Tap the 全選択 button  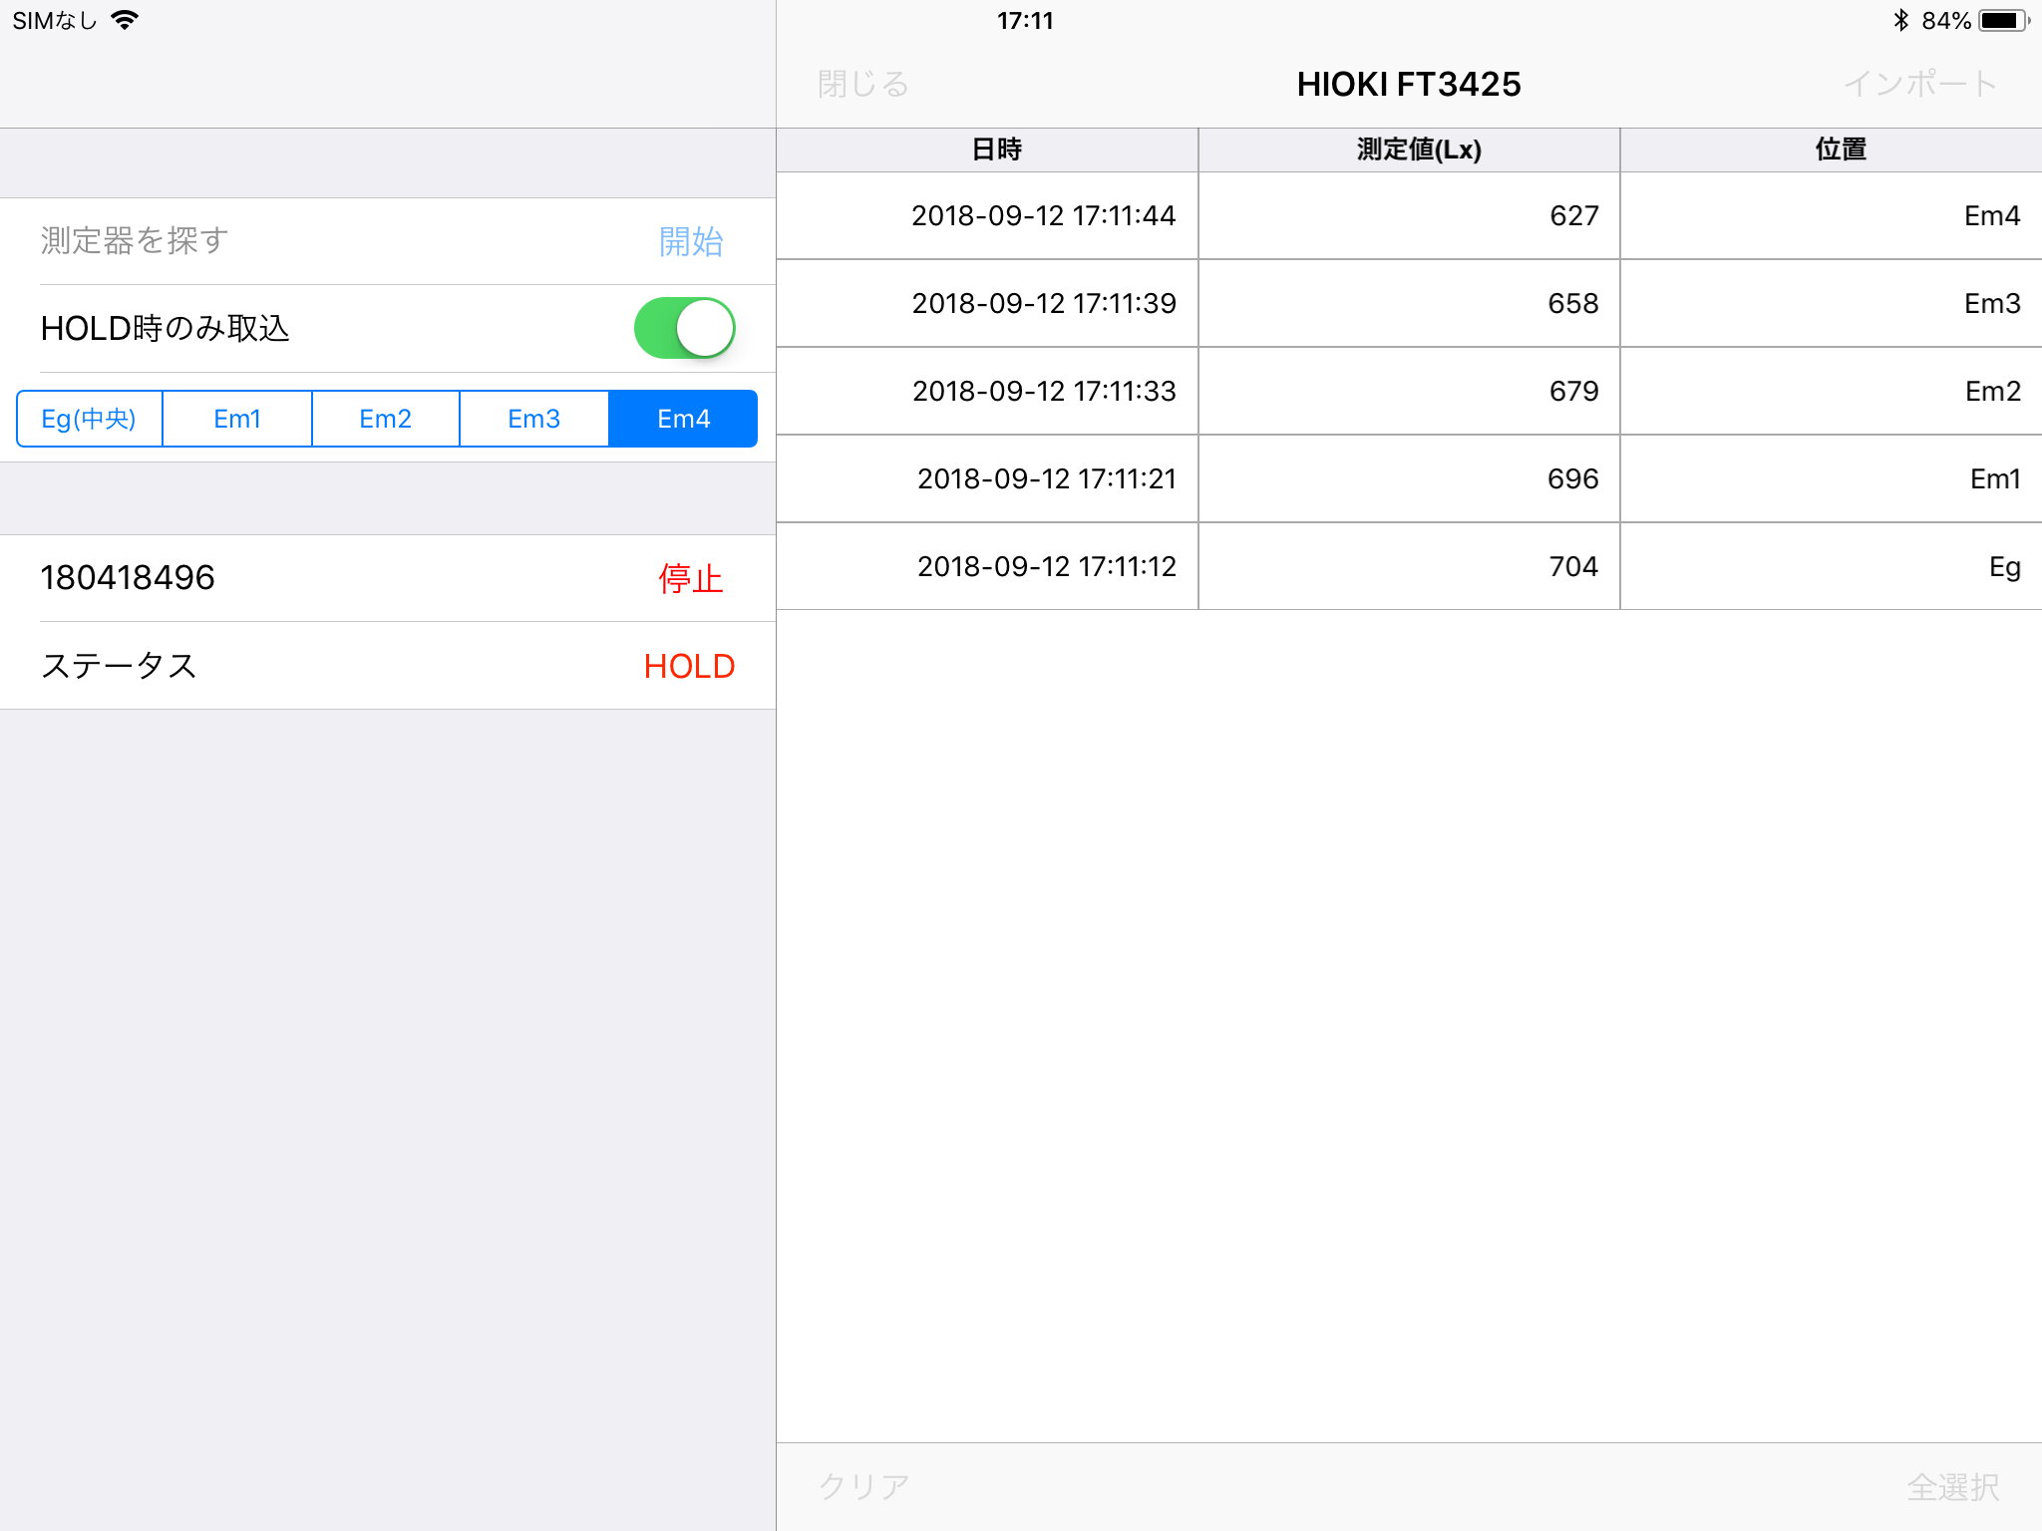coord(1952,1486)
